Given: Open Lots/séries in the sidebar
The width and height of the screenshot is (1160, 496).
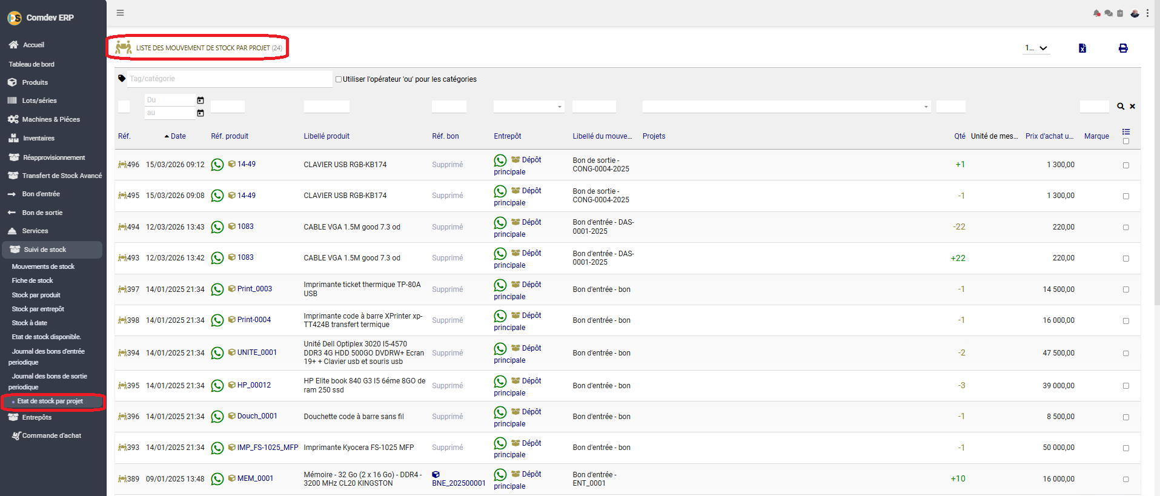Looking at the screenshot, I should [39, 101].
